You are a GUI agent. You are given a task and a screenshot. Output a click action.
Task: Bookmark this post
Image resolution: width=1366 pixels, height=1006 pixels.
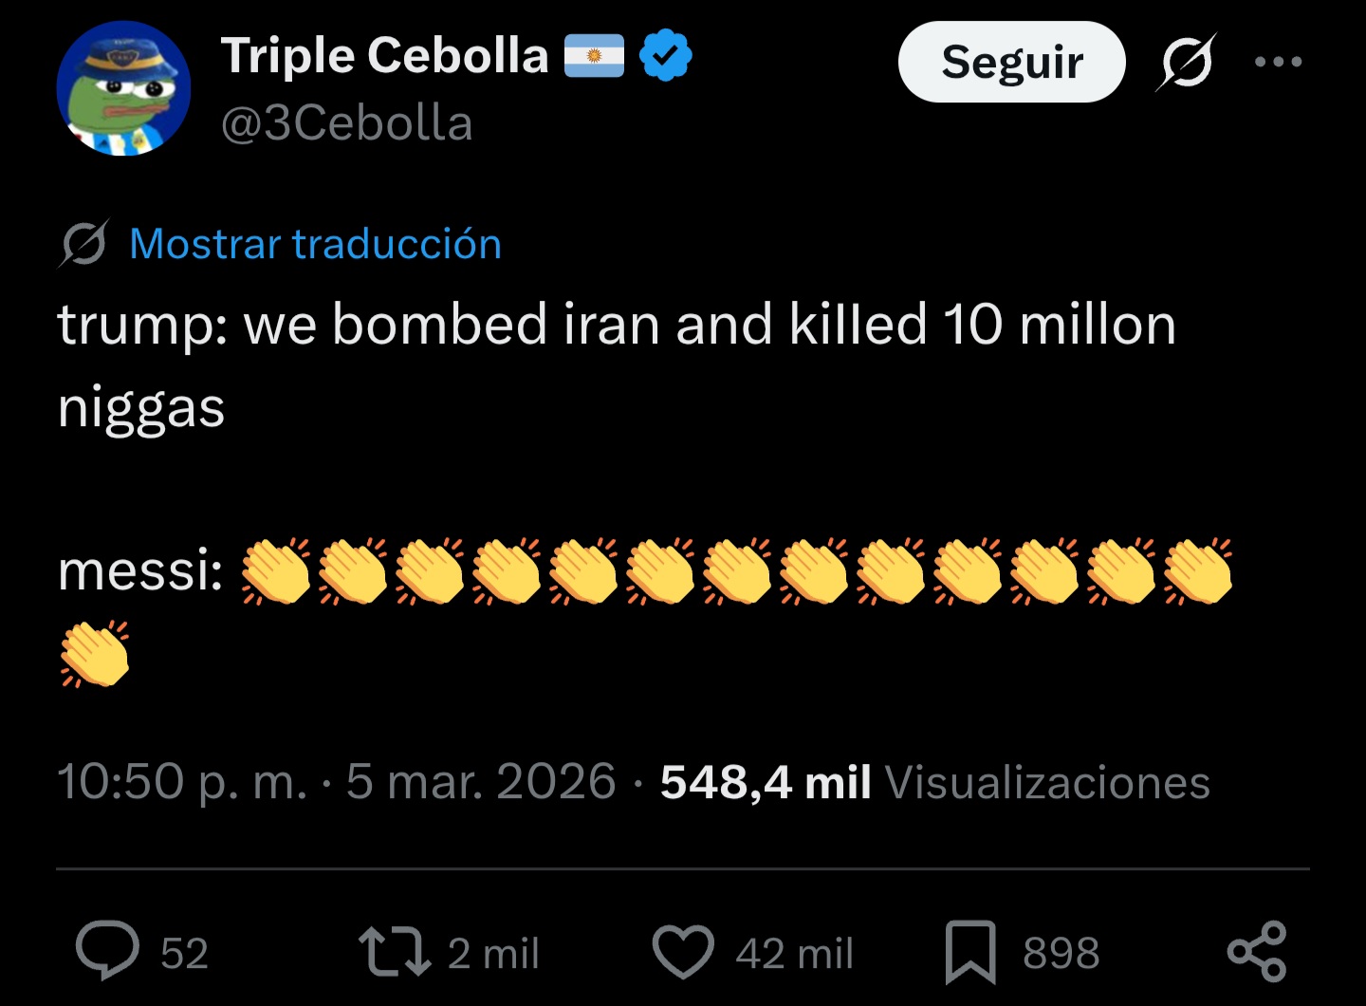(970, 952)
